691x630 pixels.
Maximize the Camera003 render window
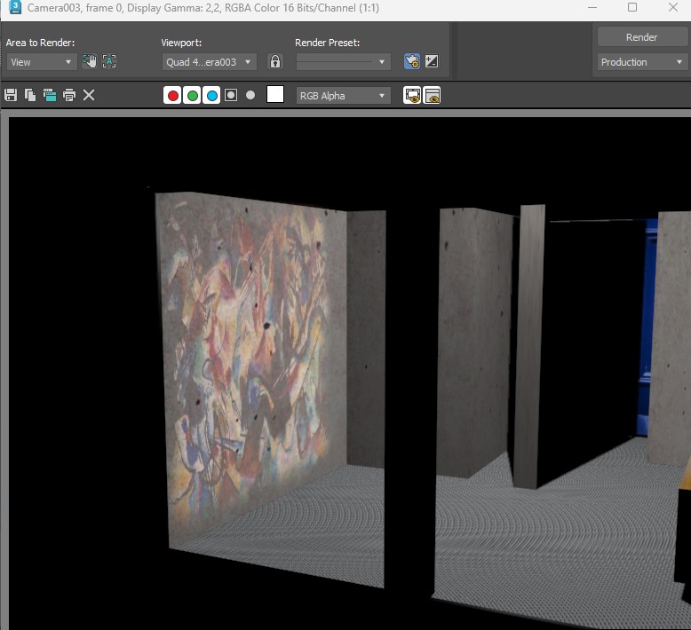pos(632,7)
